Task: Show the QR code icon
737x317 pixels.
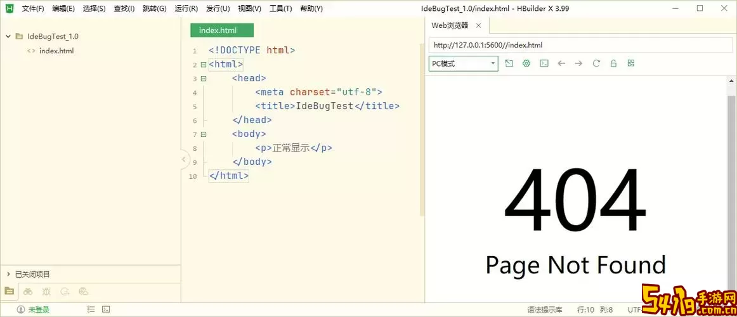Action: (x=631, y=63)
